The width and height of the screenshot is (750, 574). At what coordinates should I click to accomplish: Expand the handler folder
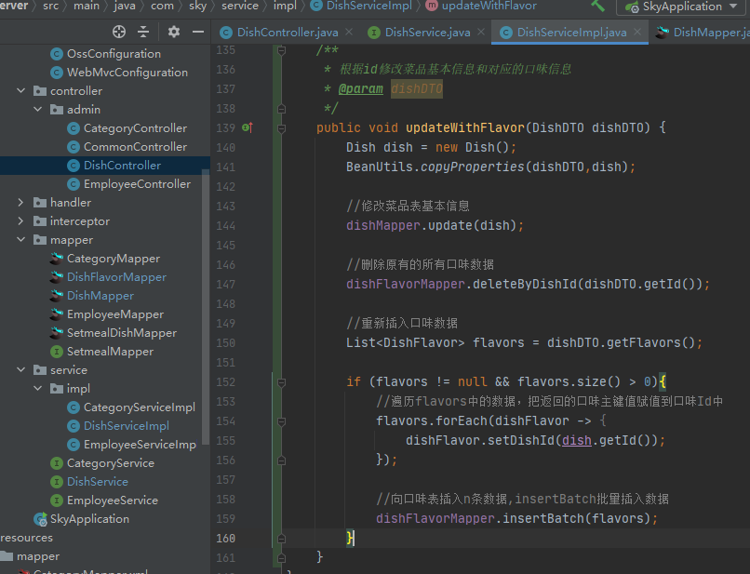click(21, 203)
